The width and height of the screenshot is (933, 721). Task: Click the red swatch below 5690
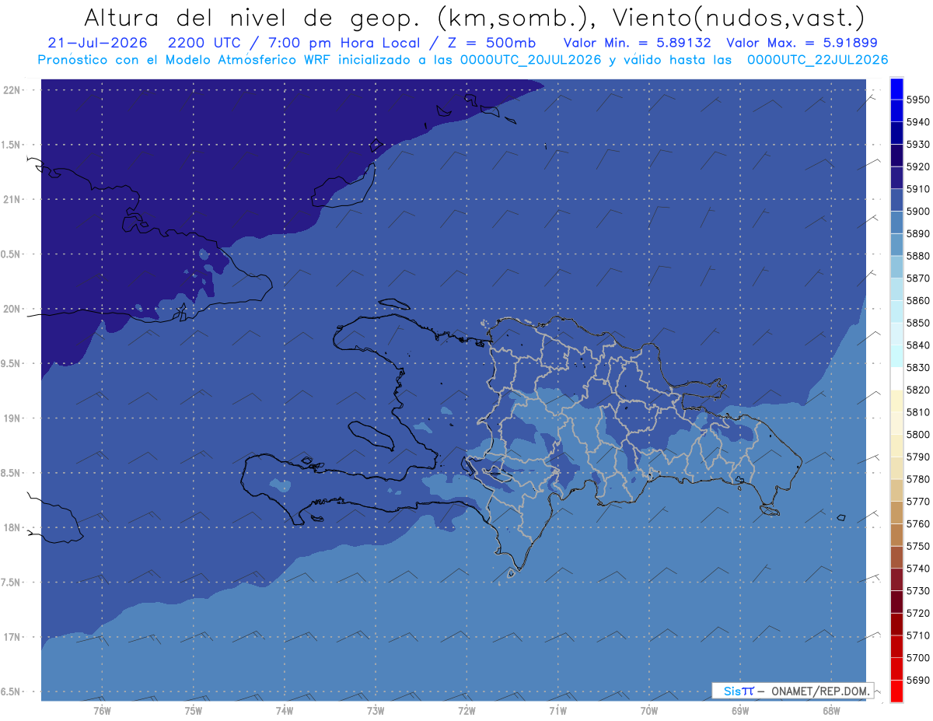[x=896, y=691]
